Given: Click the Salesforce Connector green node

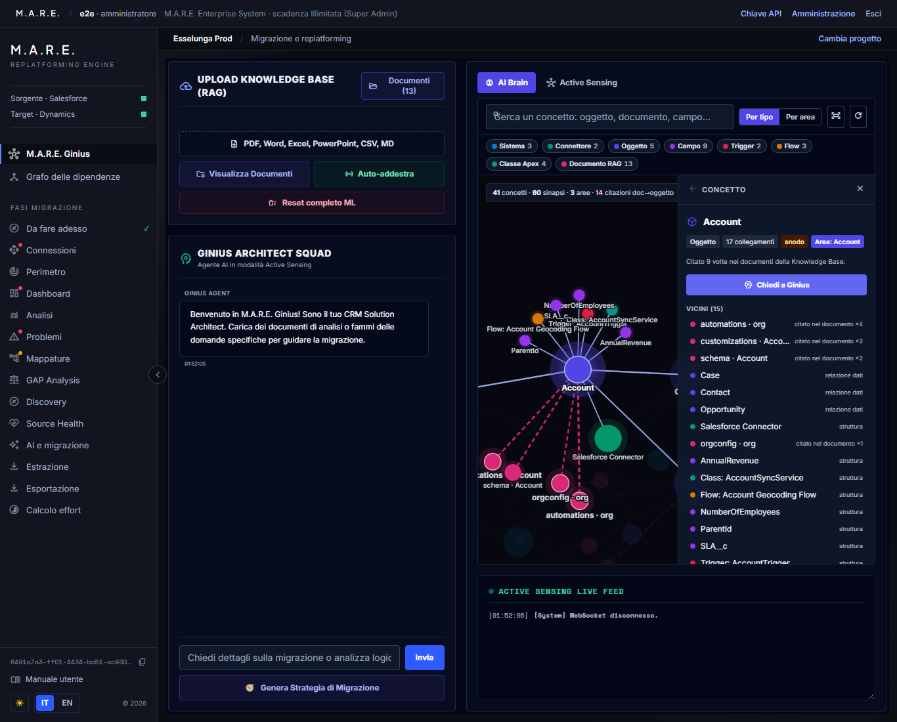Looking at the screenshot, I should click(x=607, y=438).
